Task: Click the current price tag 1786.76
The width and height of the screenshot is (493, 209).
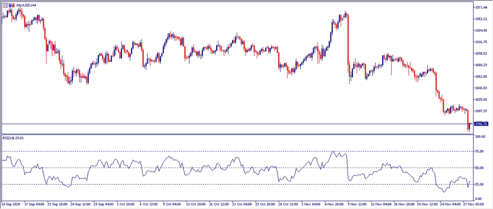Action: 480,124
